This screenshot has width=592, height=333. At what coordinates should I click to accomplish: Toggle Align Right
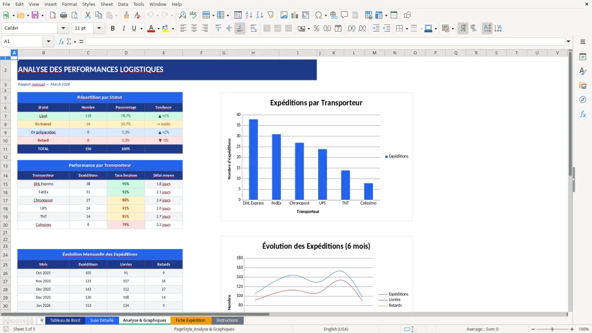204,29
